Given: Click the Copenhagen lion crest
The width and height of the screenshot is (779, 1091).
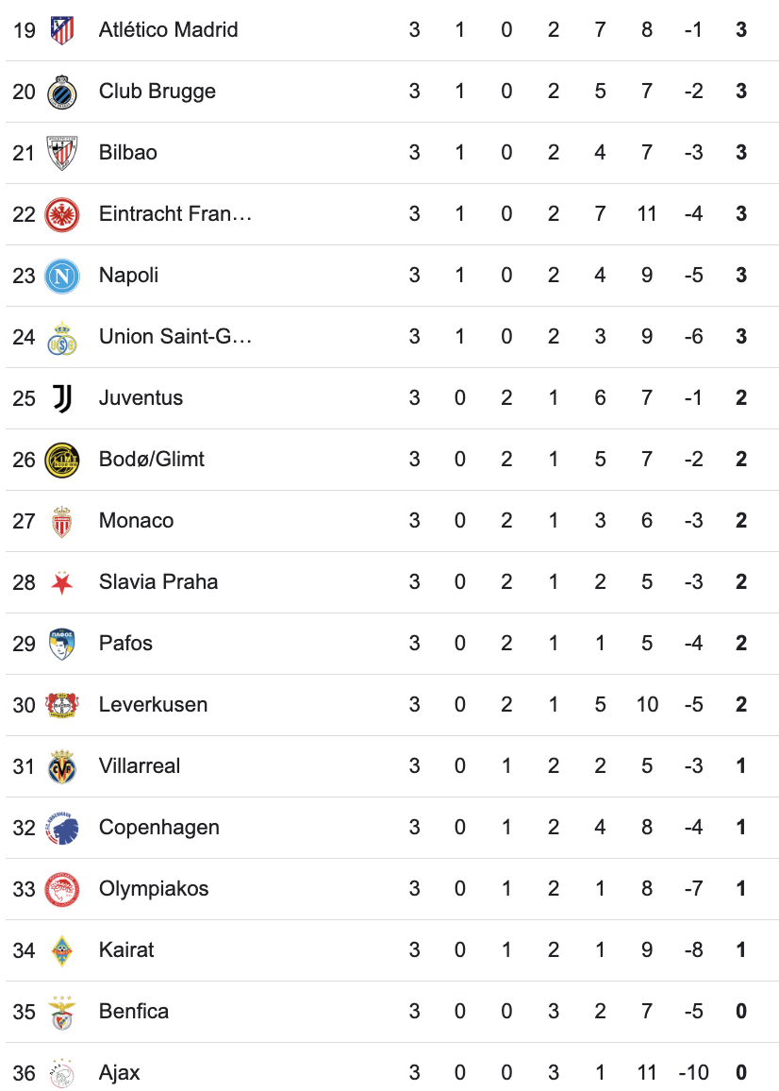Looking at the screenshot, I should (x=61, y=828).
